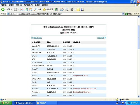Expand the Links bar double chevron
Screen dimensions: 140x105
[139, 13]
